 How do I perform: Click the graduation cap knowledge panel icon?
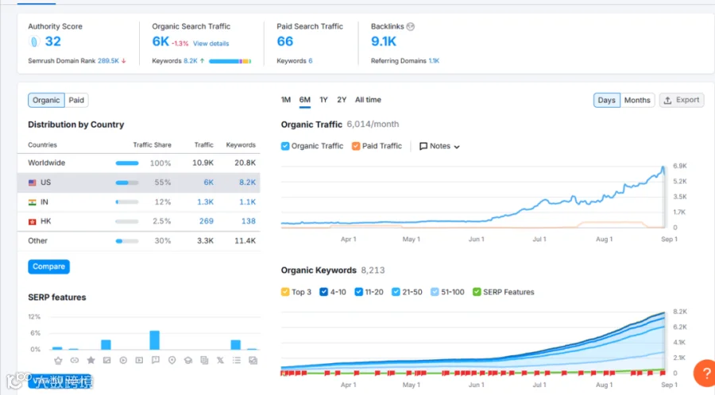click(x=187, y=360)
